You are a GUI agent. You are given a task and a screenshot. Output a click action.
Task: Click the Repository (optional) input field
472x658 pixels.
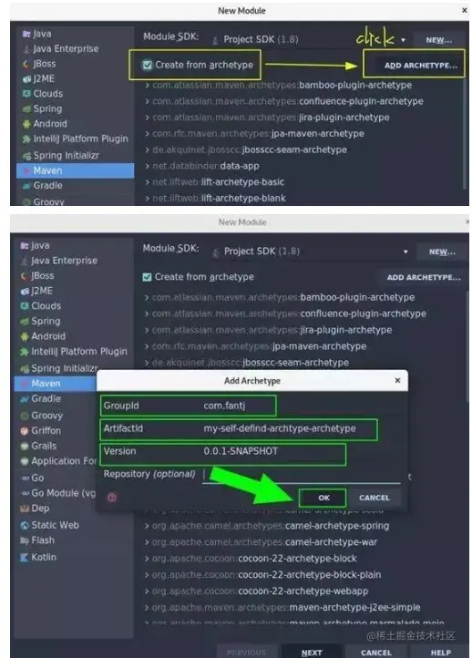tap(302, 475)
